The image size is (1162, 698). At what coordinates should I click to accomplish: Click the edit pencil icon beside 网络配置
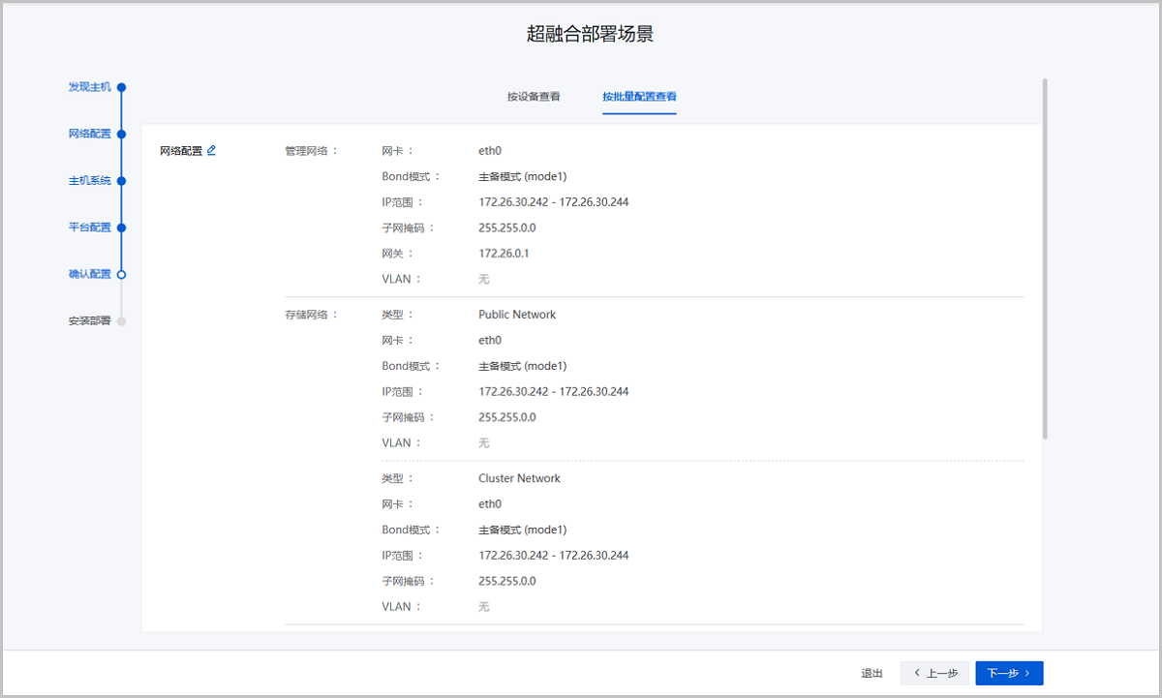click(211, 150)
